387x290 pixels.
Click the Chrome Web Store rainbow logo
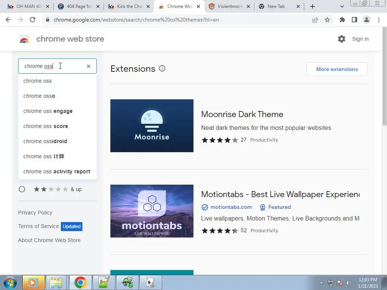click(24, 39)
